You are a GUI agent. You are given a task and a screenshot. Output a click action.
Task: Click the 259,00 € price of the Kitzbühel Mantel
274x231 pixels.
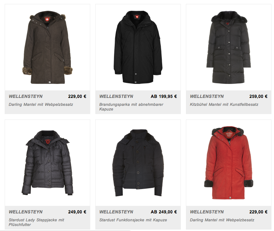(x=259, y=96)
